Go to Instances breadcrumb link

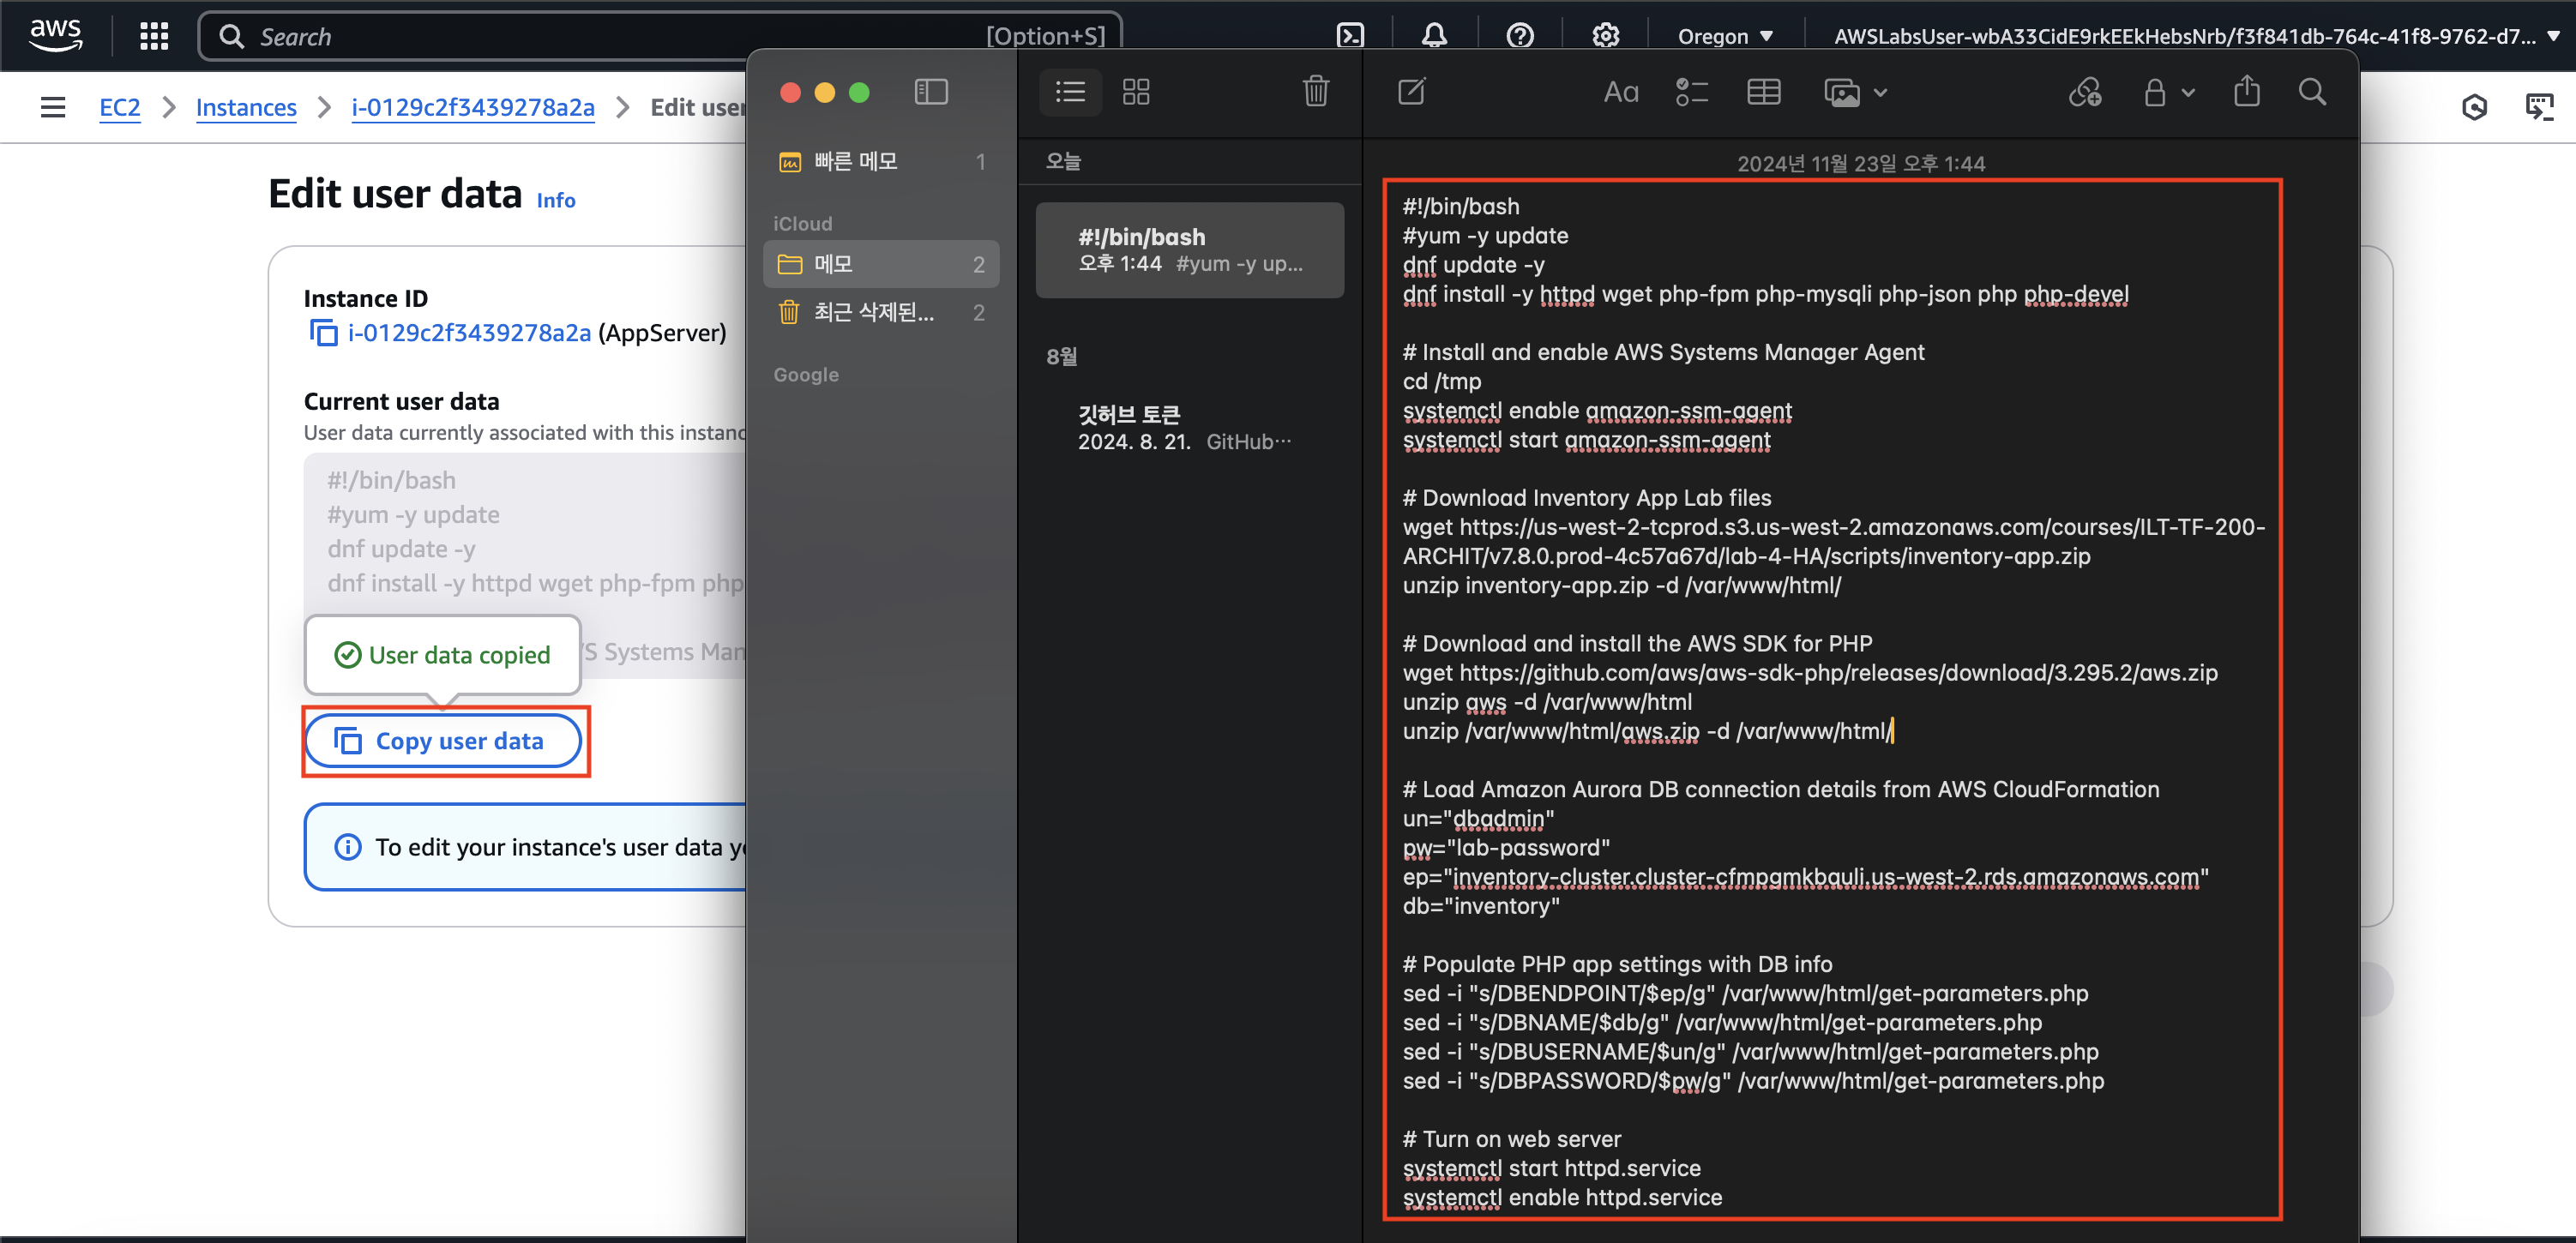tap(246, 107)
